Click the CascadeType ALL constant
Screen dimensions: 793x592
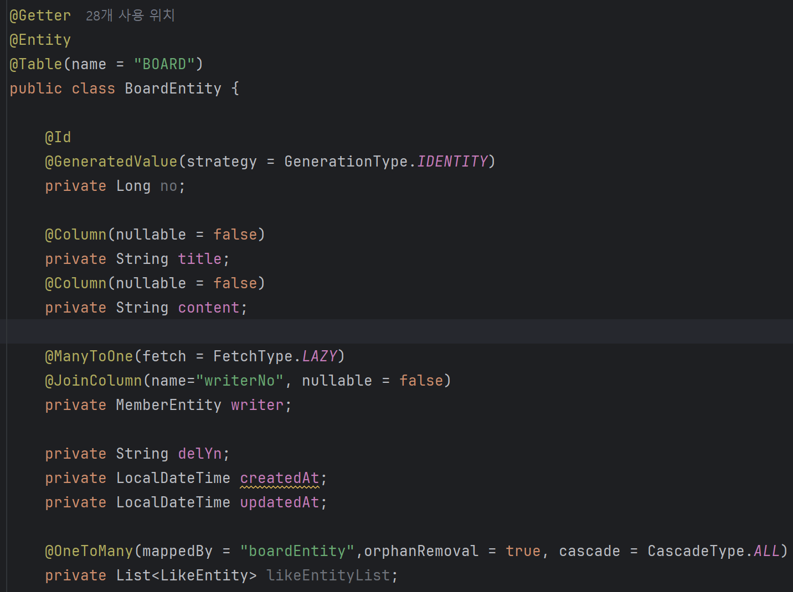(x=767, y=551)
